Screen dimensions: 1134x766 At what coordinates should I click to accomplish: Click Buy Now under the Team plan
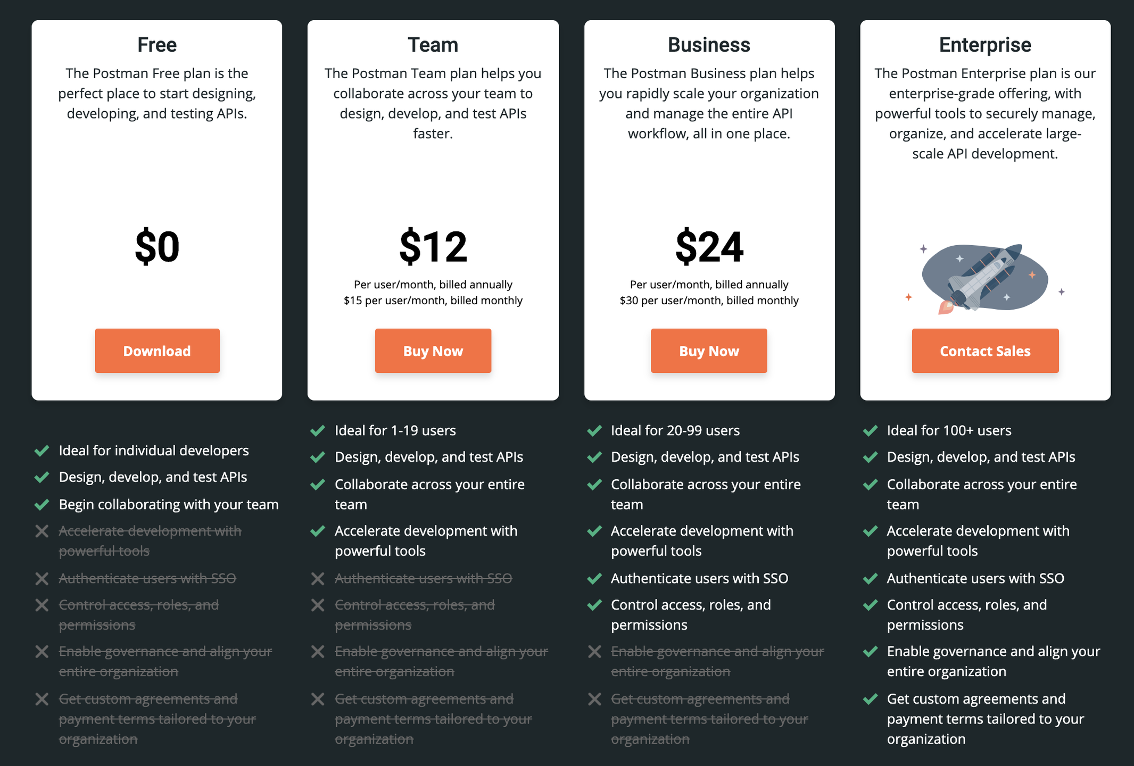point(433,351)
